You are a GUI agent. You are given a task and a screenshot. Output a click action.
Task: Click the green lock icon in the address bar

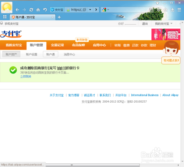pyautogui.click(x=68, y=10)
